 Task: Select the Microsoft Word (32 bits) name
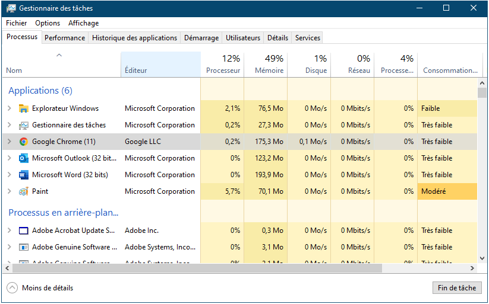tap(70, 175)
